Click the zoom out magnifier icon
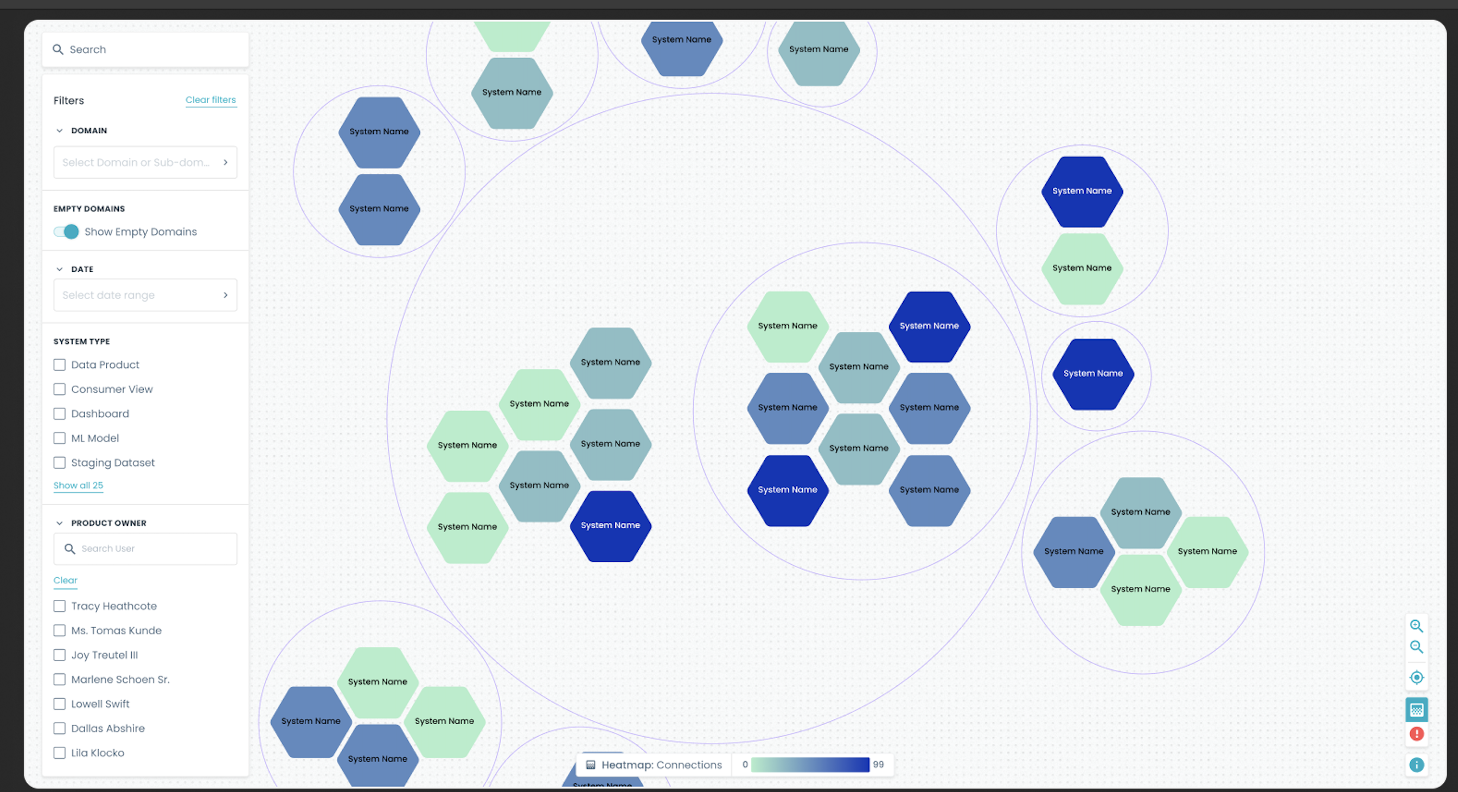 click(x=1416, y=647)
